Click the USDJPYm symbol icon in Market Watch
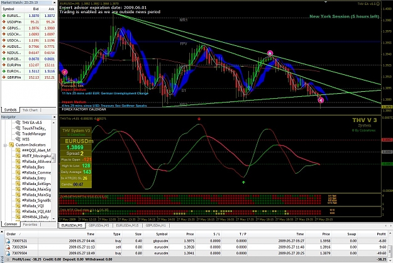 coord(4,22)
